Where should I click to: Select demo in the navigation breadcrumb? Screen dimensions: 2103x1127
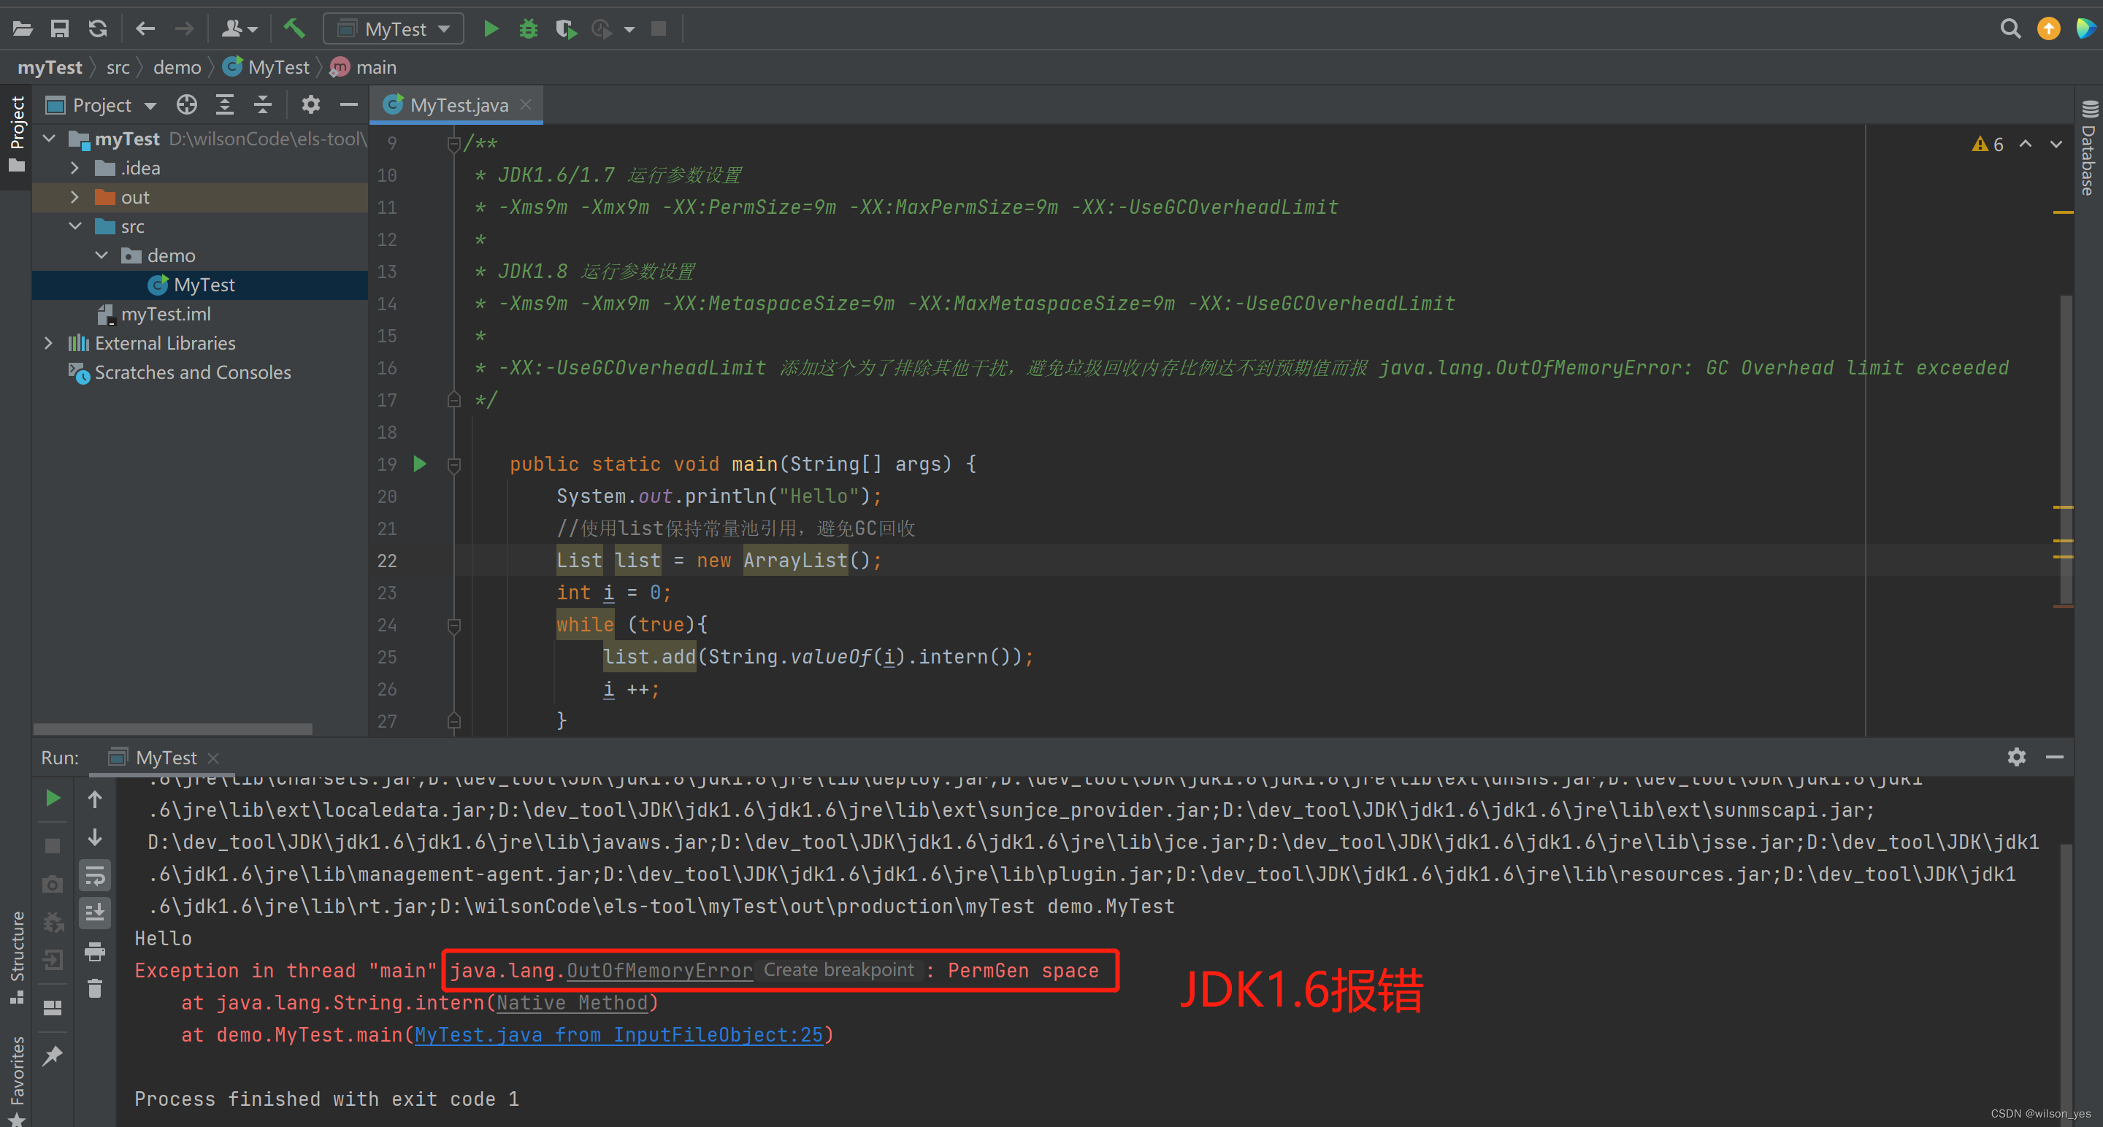176,66
